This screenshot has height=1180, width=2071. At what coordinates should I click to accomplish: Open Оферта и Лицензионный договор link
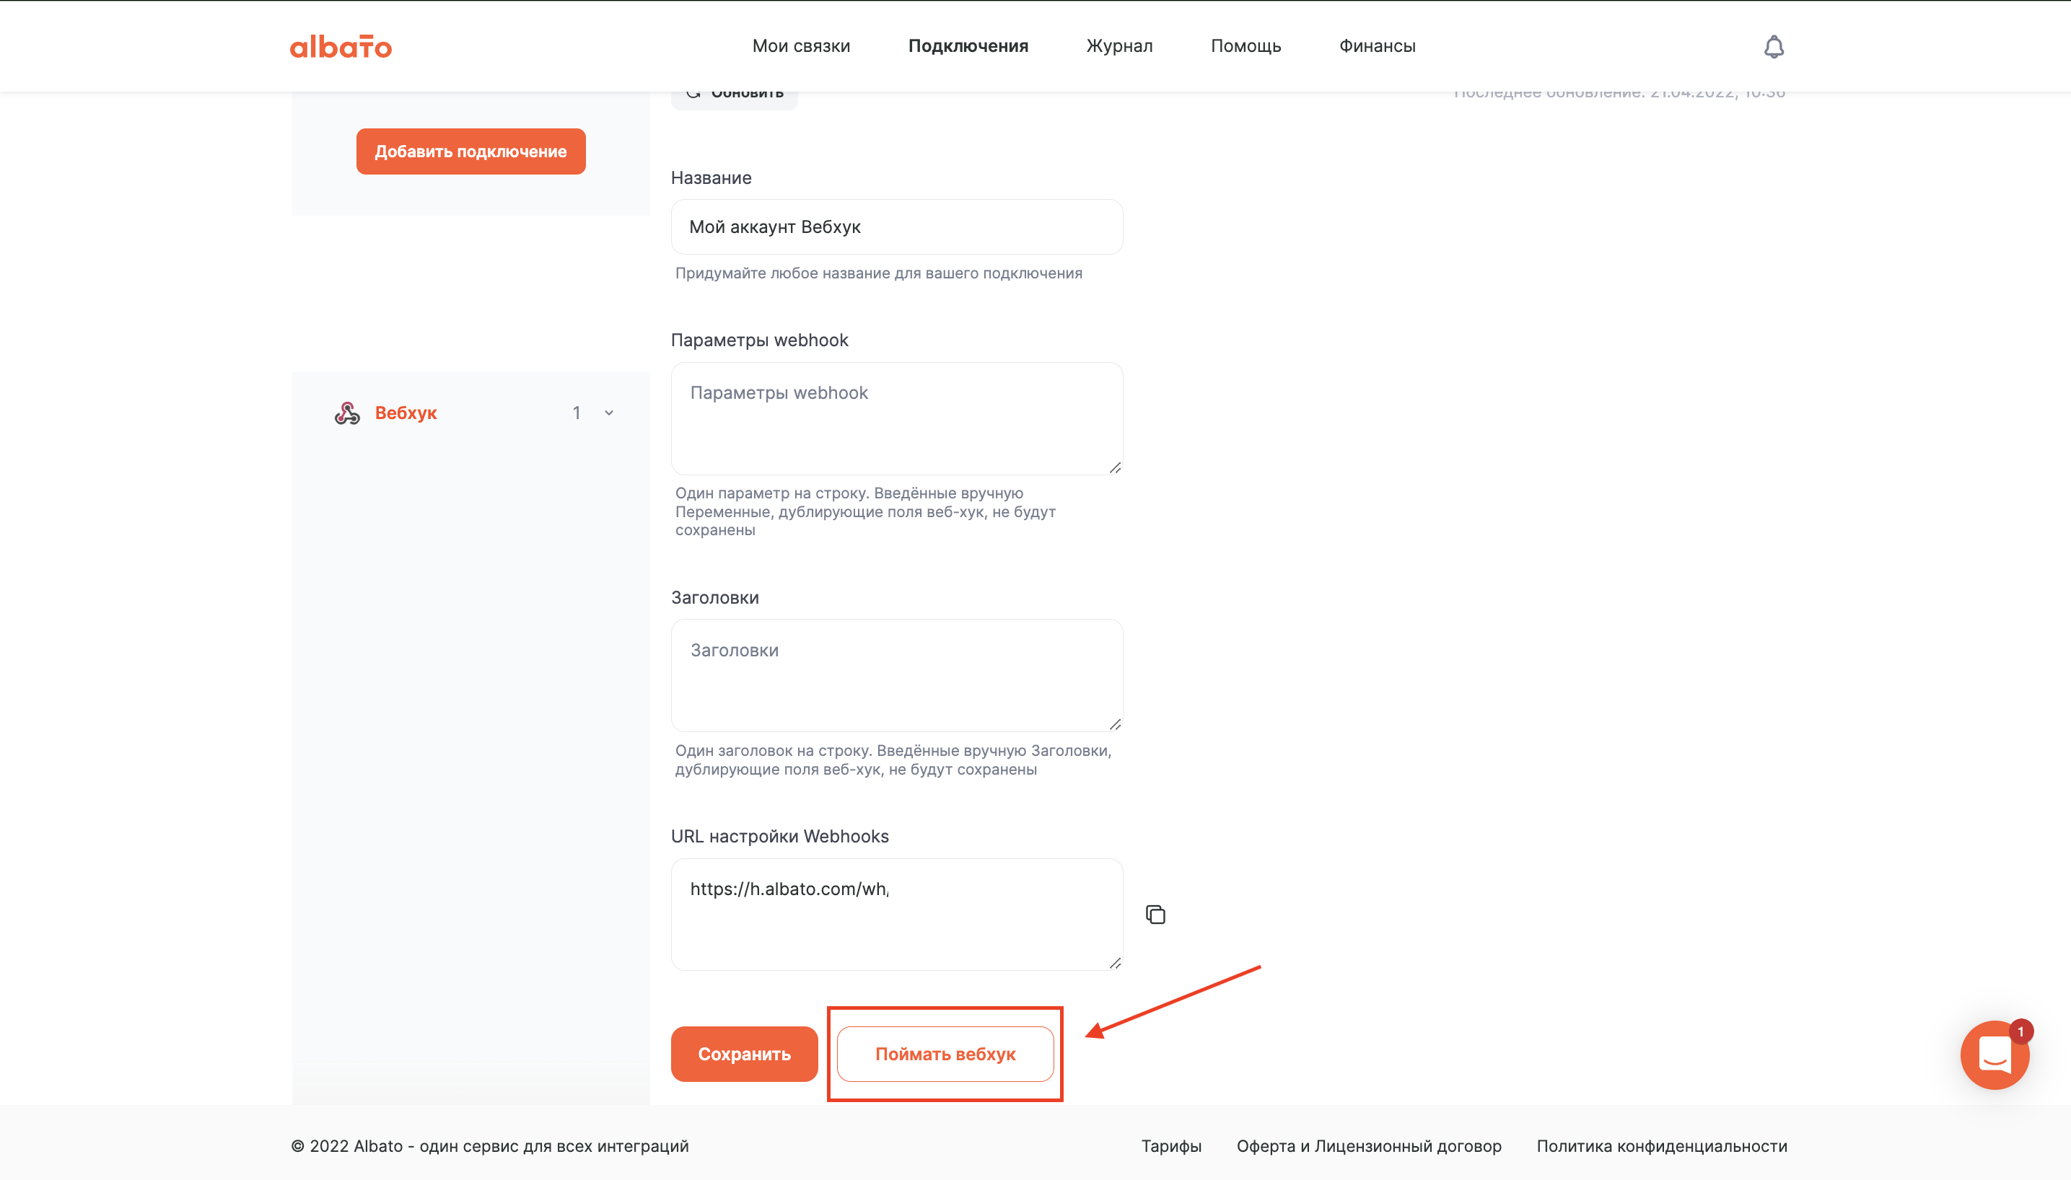pos(1369,1146)
